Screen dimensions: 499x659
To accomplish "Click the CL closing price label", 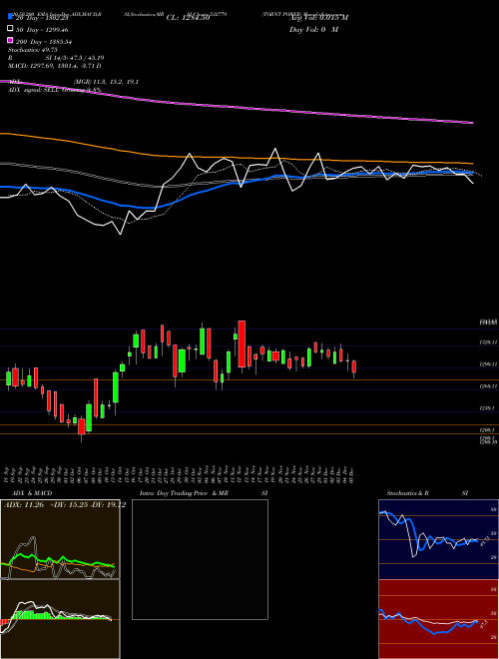I will point(188,18).
